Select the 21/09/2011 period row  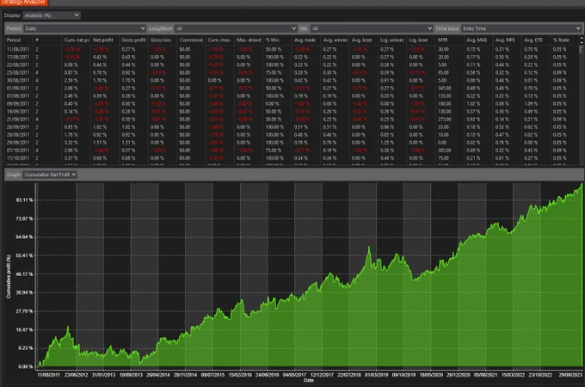click(292, 120)
